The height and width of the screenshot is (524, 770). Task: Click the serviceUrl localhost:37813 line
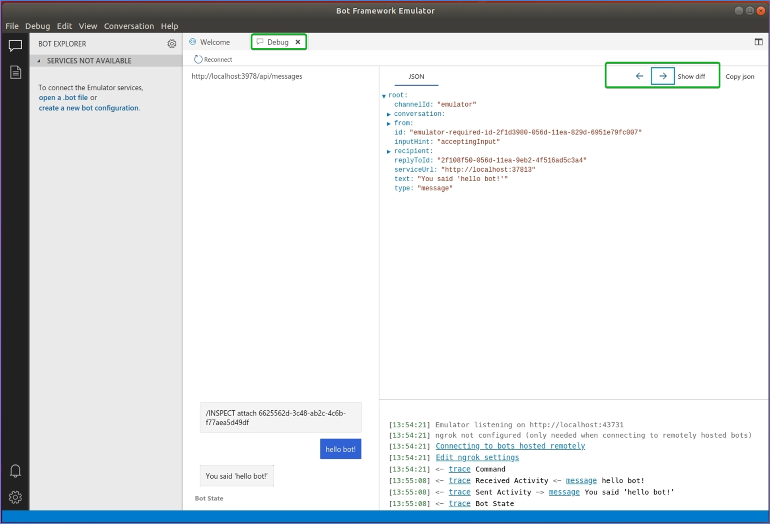(x=465, y=170)
